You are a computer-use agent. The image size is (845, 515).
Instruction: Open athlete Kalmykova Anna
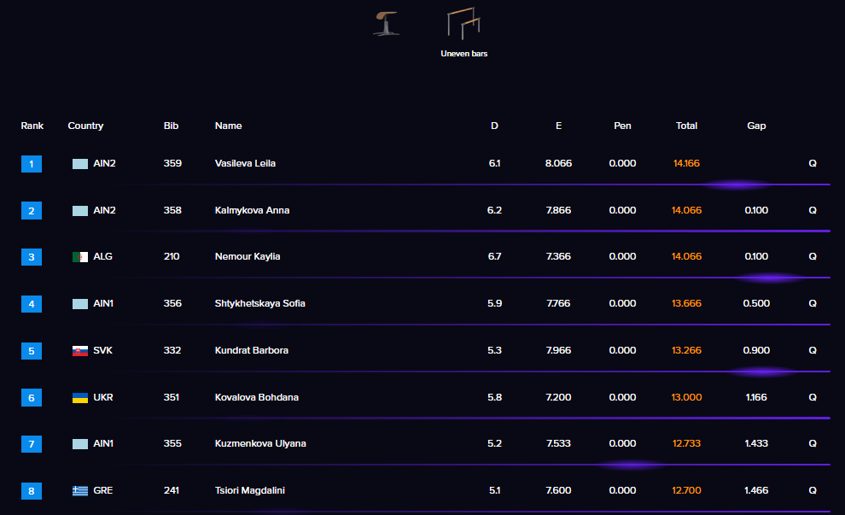[252, 210]
